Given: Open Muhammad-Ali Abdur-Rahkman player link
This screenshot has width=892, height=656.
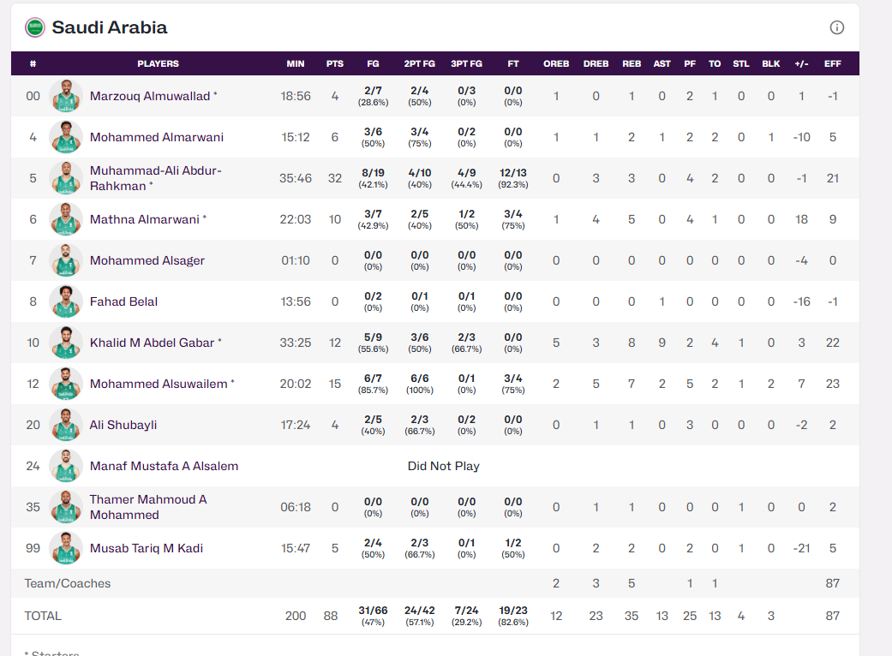Looking at the screenshot, I should click(155, 178).
